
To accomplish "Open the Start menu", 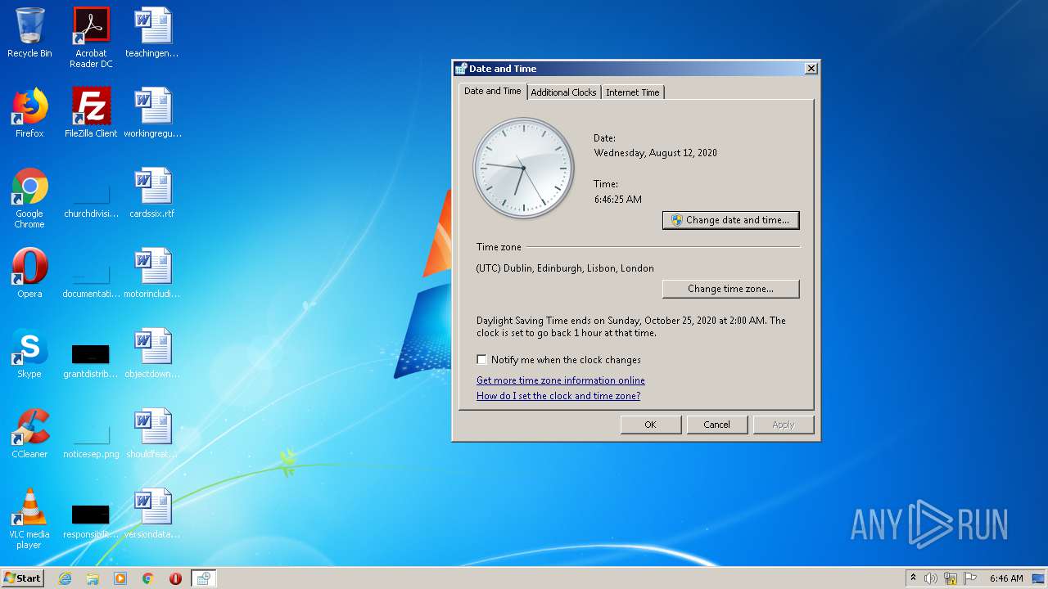I will [x=22, y=578].
